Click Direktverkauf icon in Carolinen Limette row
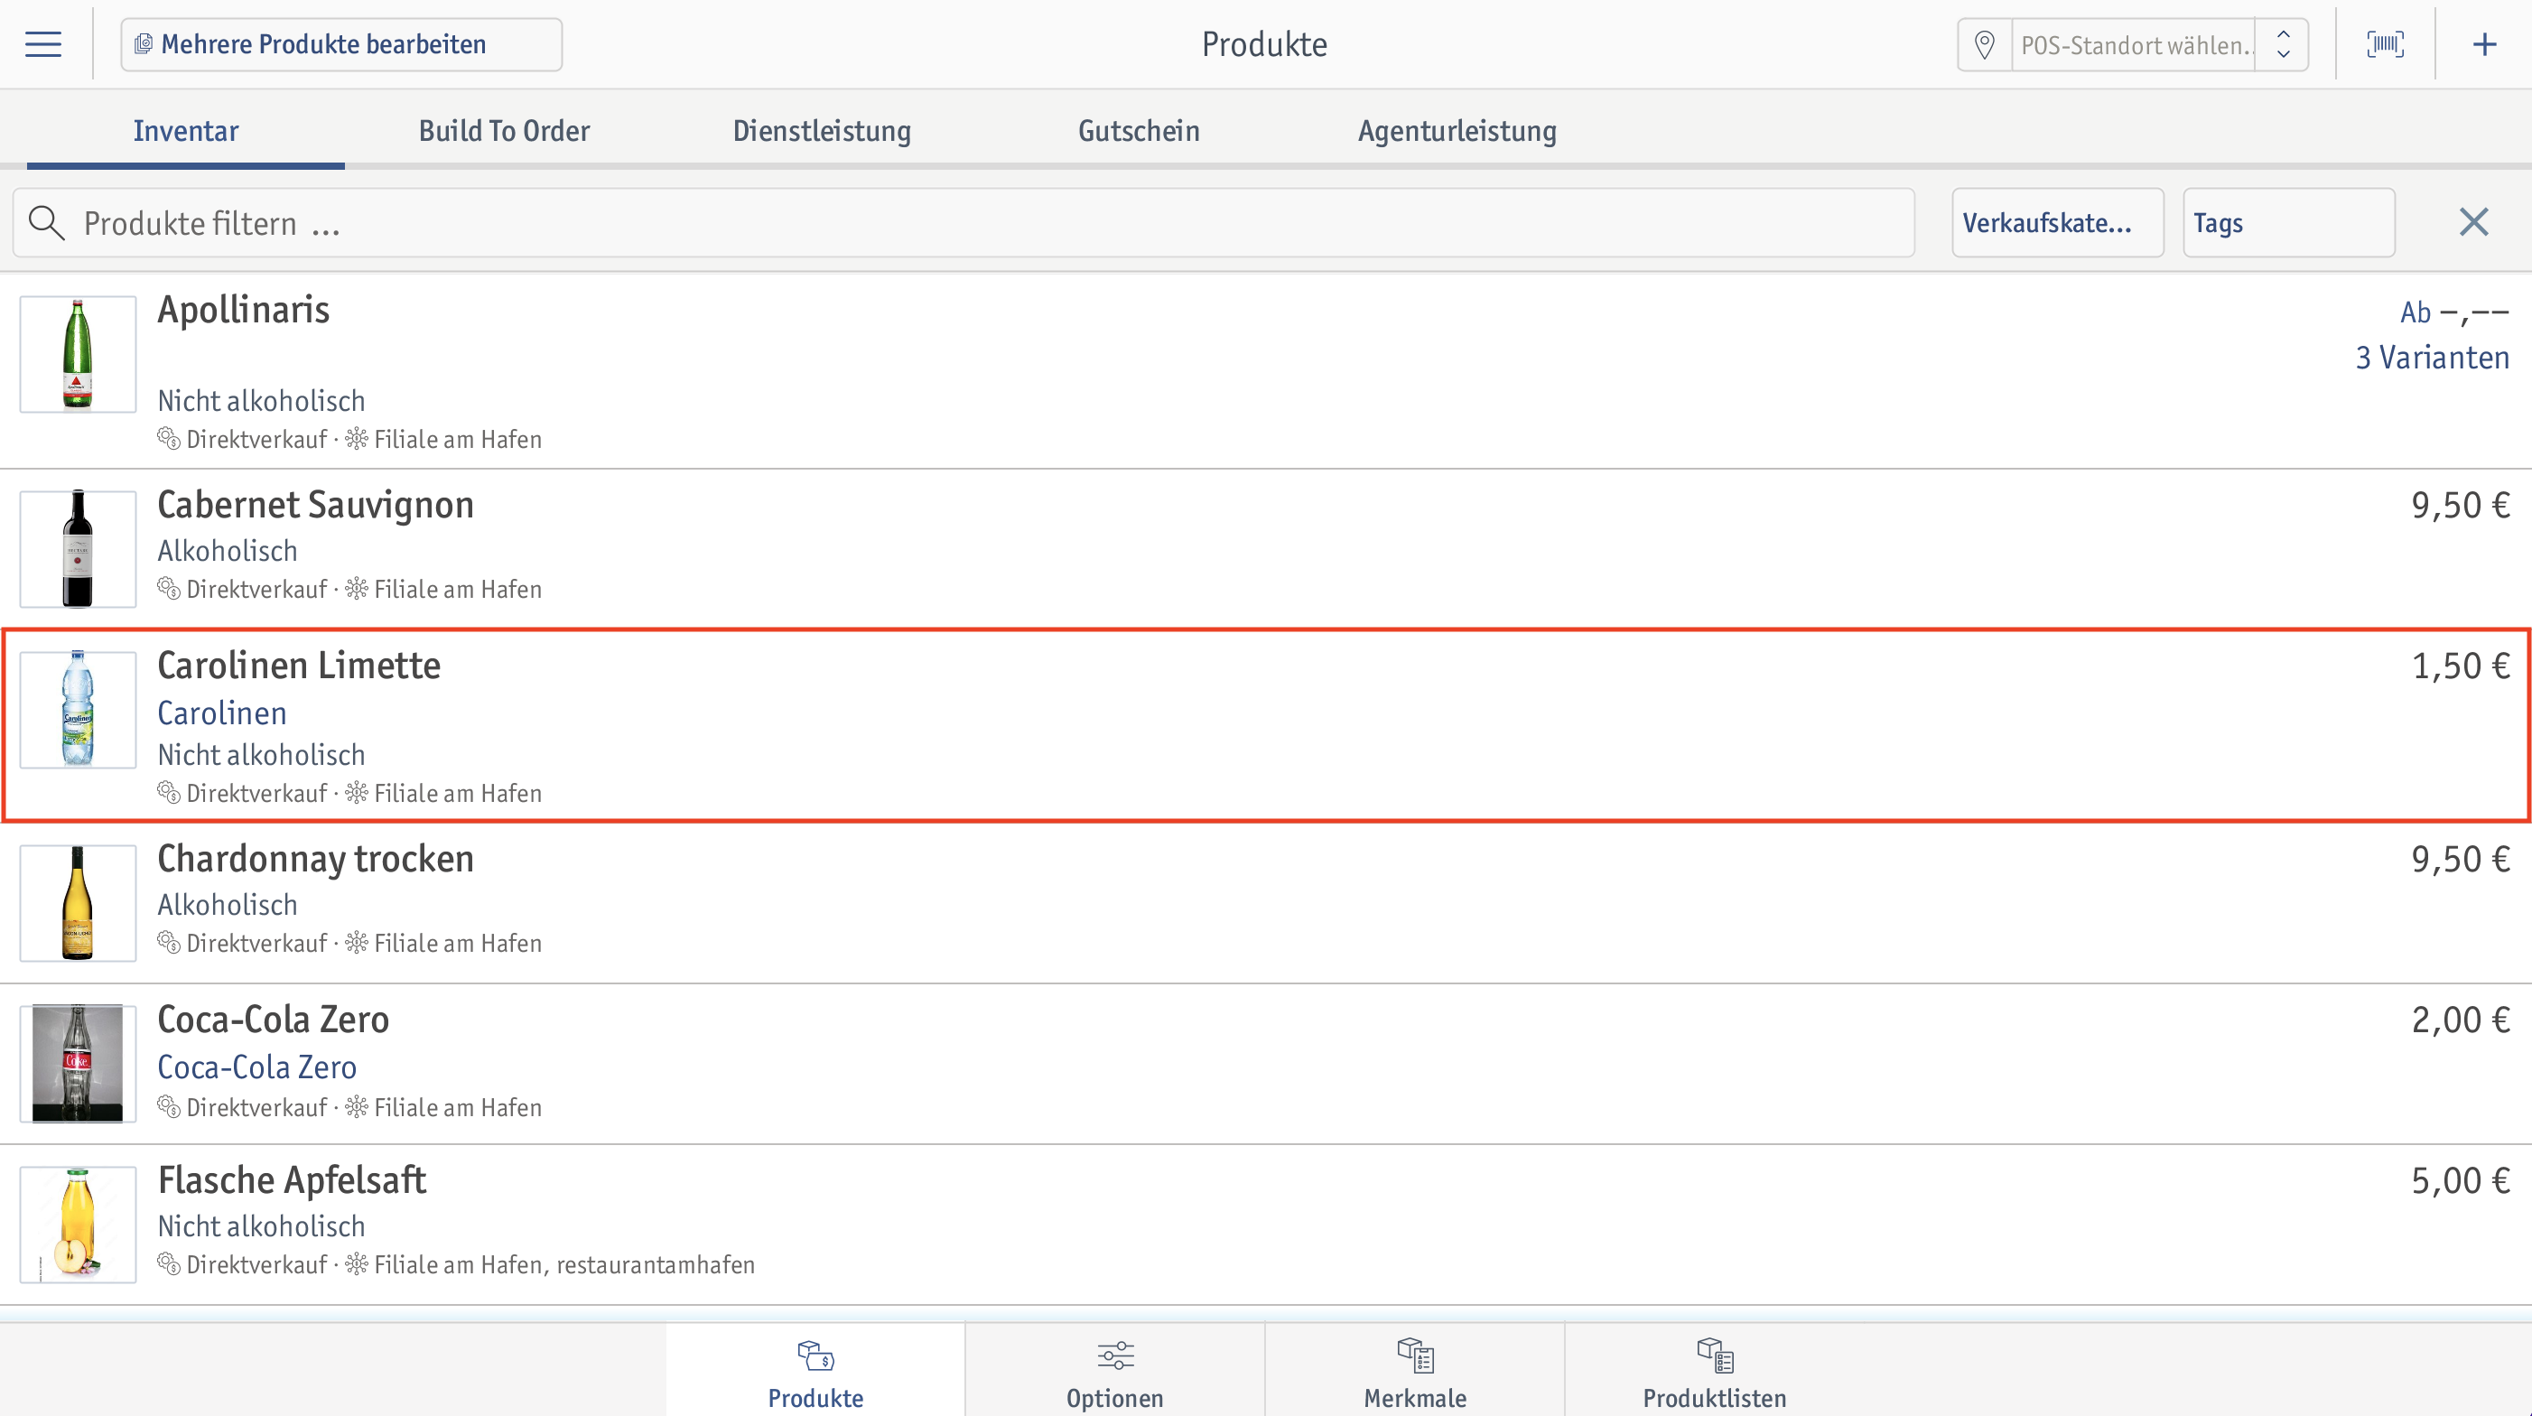The height and width of the screenshot is (1416, 2532). [168, 792]
